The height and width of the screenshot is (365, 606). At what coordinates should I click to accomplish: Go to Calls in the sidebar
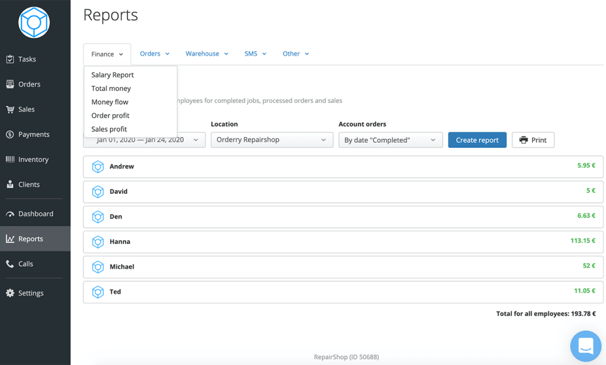(x=25, y=264)
